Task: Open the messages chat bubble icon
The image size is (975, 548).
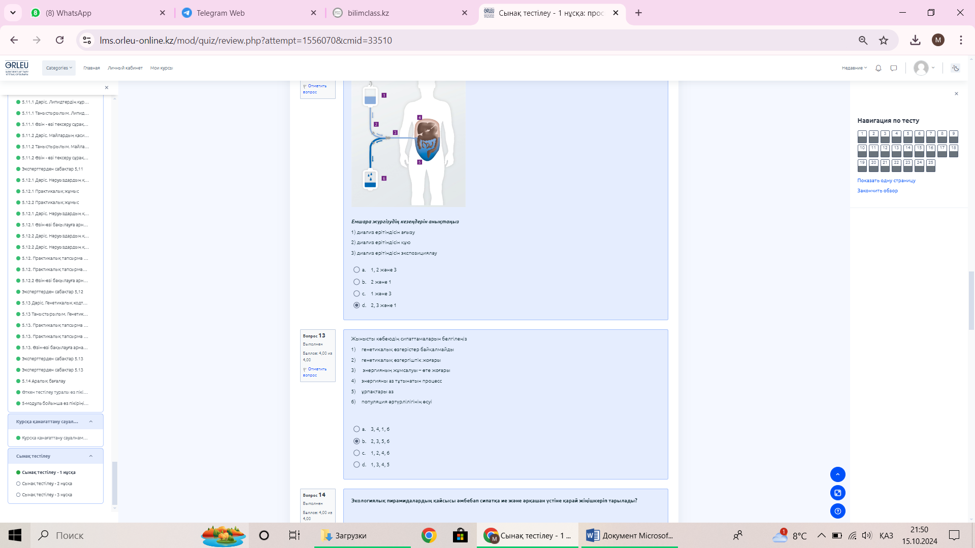Action: (x=894, y=68)
